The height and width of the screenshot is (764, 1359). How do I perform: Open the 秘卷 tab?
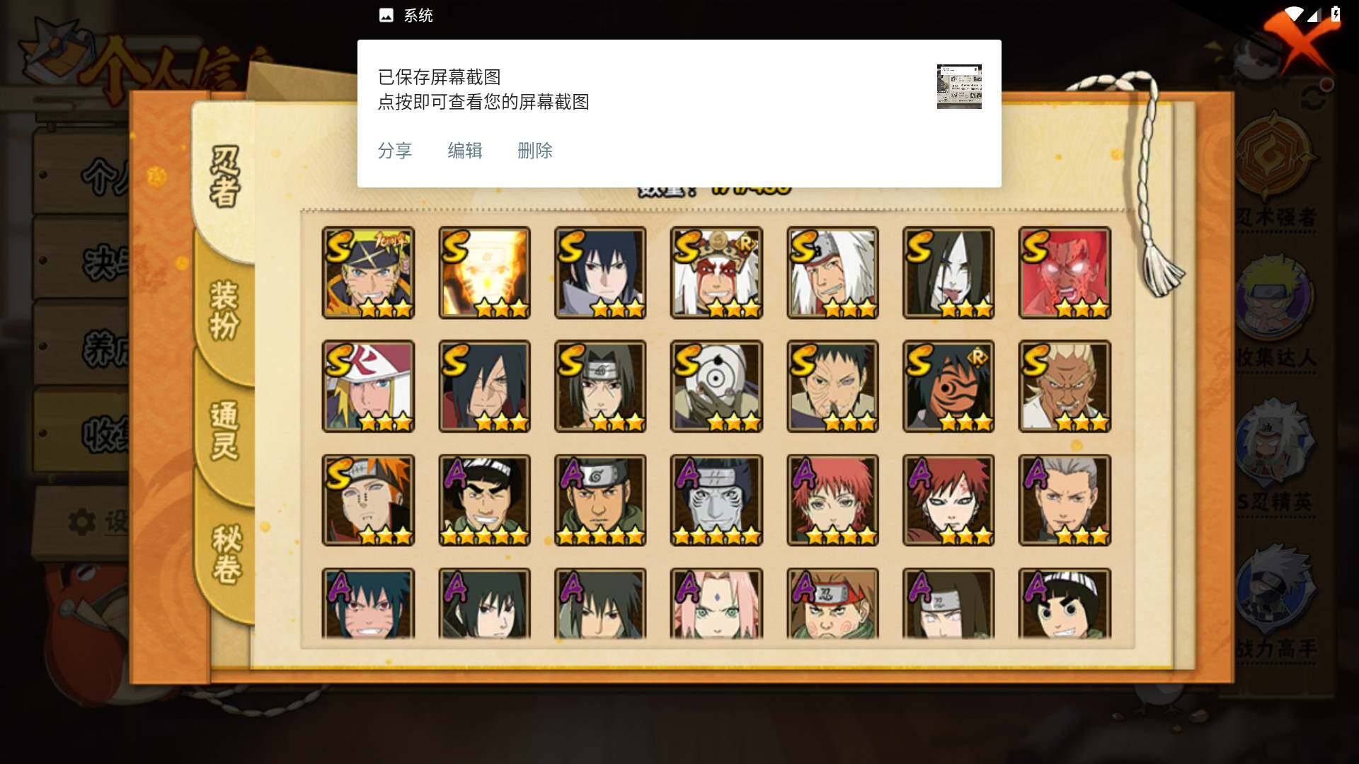tap(226, 553)
